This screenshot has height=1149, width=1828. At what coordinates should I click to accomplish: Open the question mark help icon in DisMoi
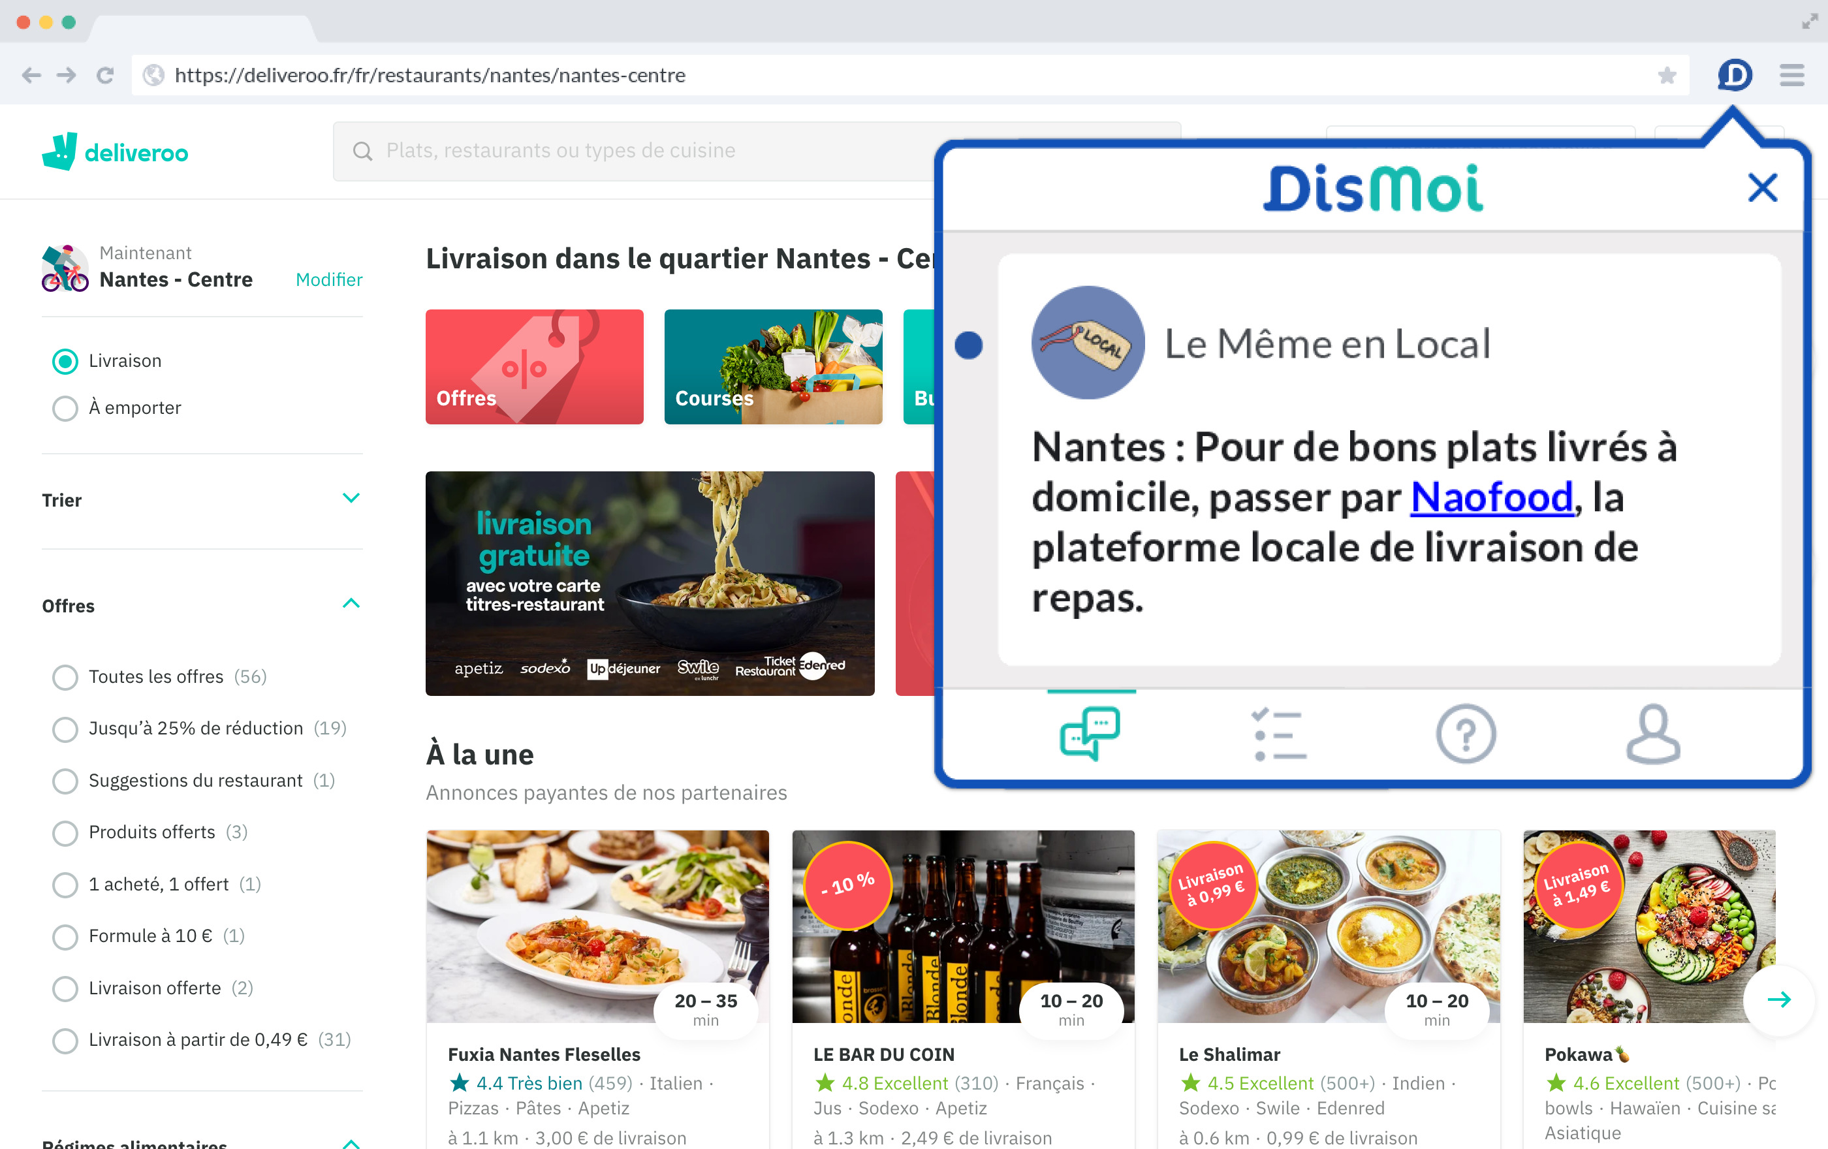tap(1465, 733)
